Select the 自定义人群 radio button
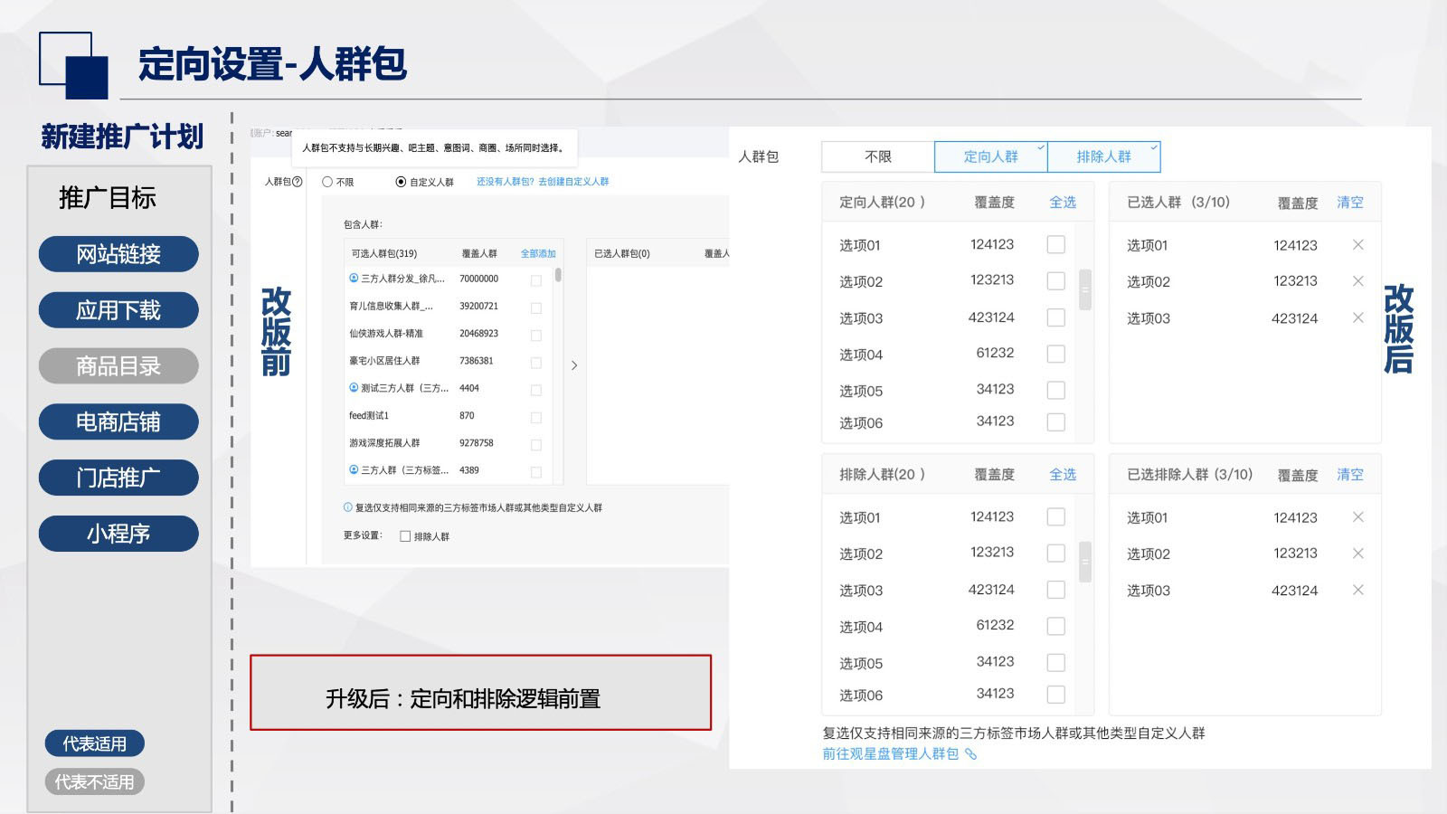Viewport: 1447px width, 814px height. coord(401,182)
